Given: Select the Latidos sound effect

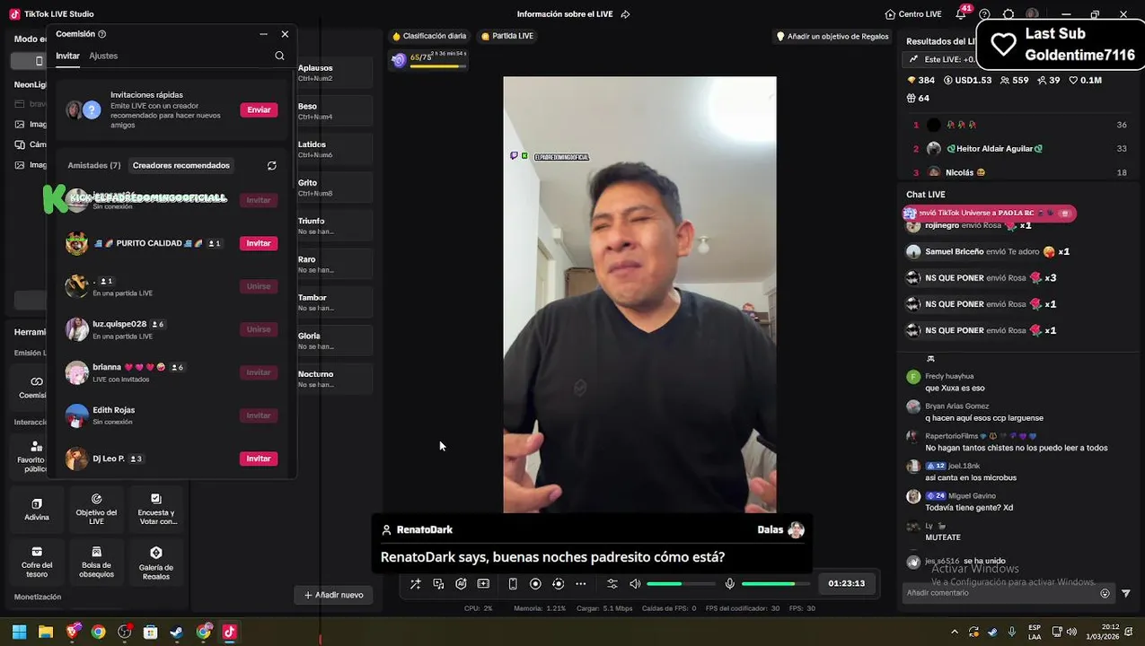Looking at the screenshot, I should (334, 149).
